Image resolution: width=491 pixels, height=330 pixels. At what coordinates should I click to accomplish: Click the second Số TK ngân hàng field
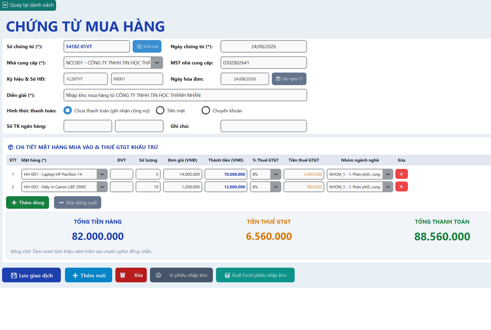click(x=139, y=126)
